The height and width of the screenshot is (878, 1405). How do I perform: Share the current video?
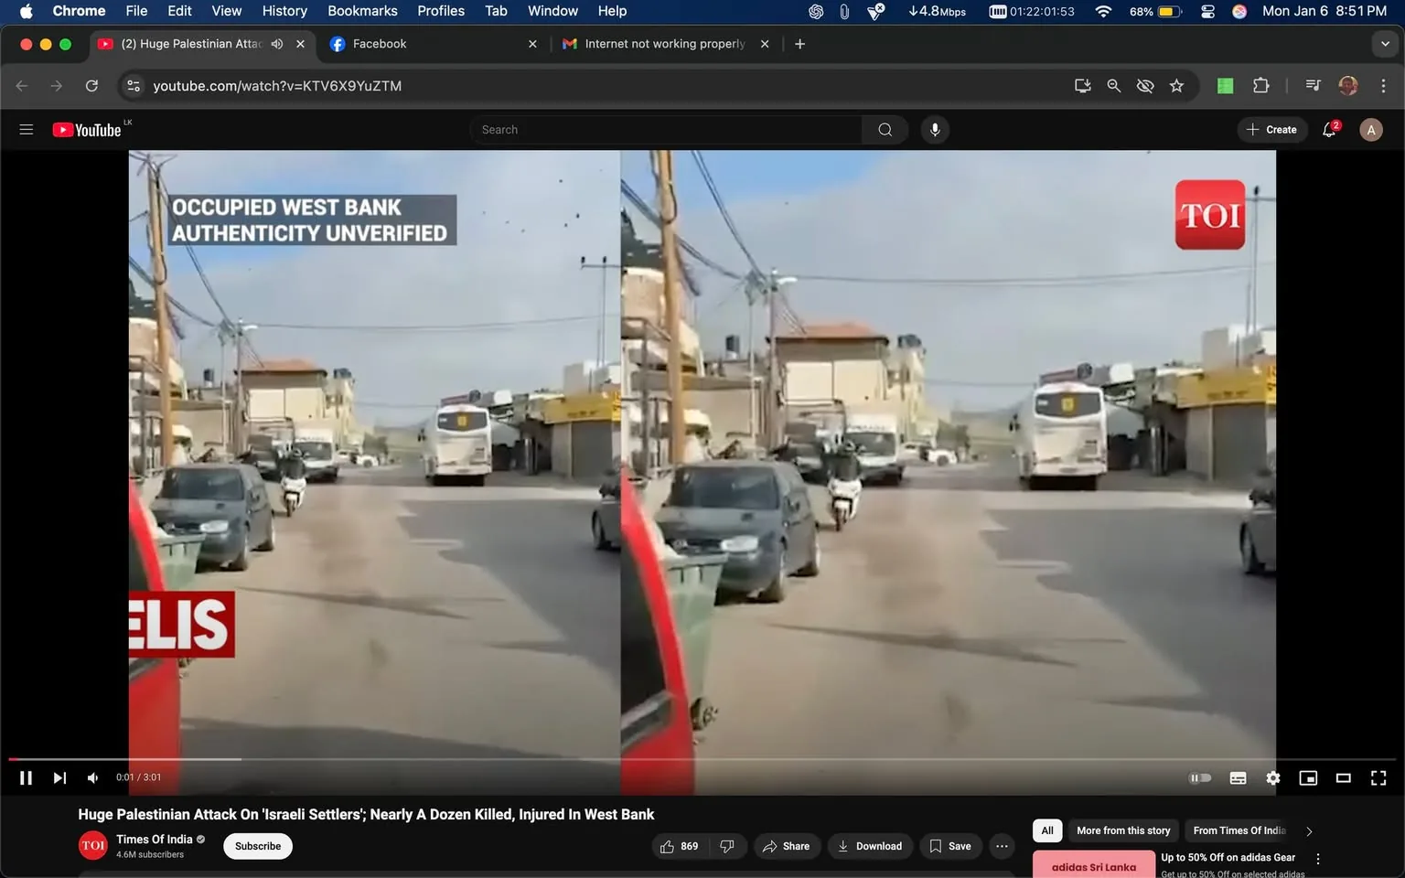(x=787, y=846)
